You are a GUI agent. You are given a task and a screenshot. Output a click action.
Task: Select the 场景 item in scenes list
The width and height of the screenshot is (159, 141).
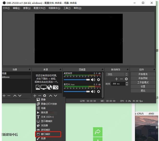point(16,73)
